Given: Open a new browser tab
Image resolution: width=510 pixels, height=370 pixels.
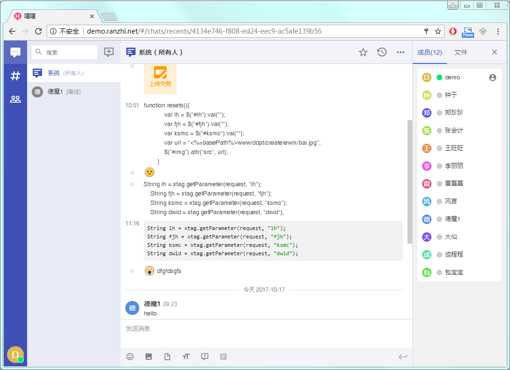Looking at the screenshot, I should (x=109, y=16).
